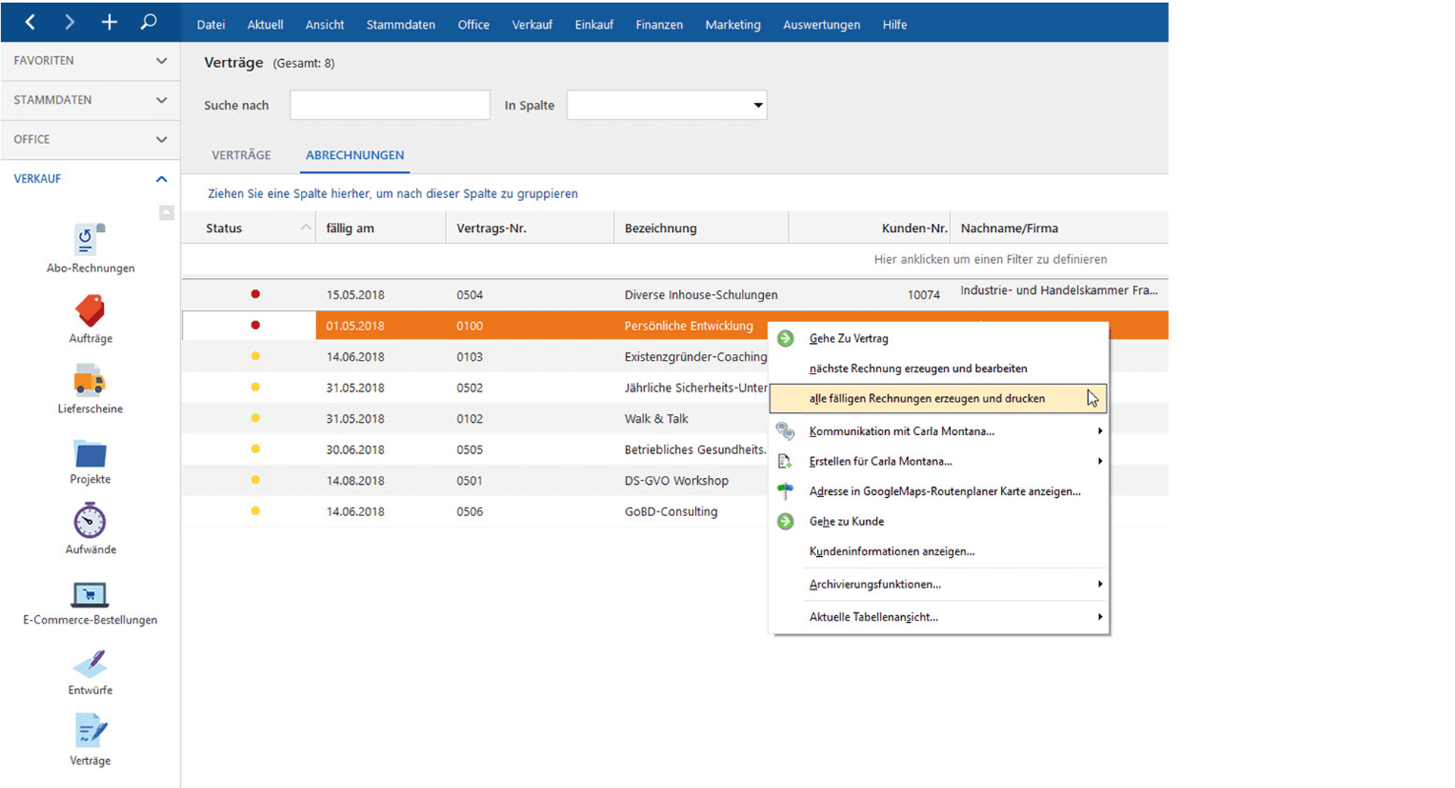Click the forward navigation arrow

click(x=70, y=22)
